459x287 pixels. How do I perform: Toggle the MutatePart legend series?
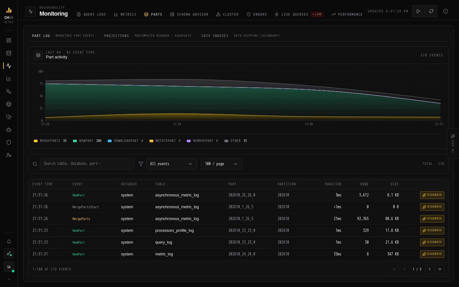point(165,141)
